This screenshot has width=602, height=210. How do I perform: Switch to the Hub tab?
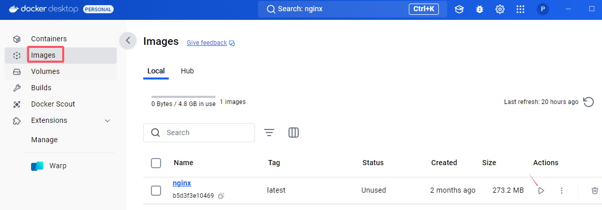pyautogui.click(x=188, y=71)
